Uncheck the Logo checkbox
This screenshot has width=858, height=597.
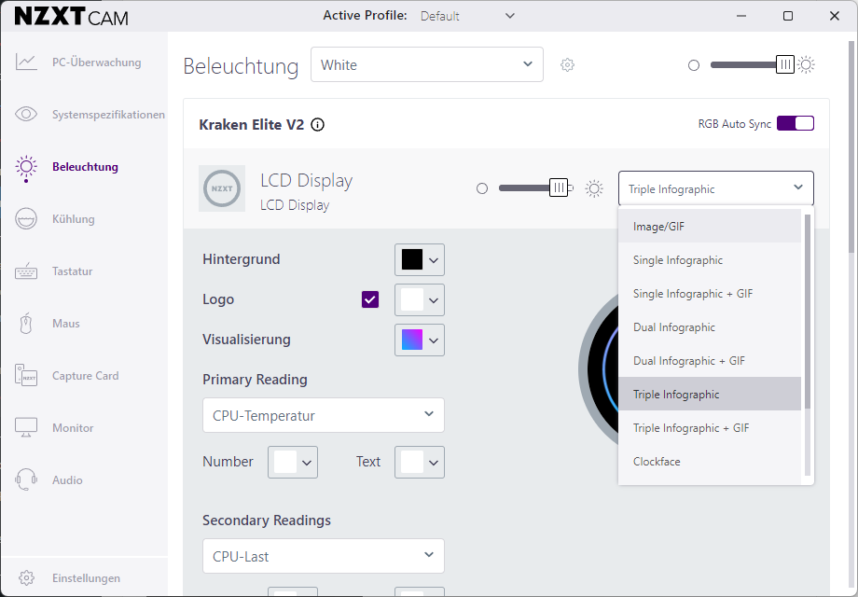click(370, 299)
